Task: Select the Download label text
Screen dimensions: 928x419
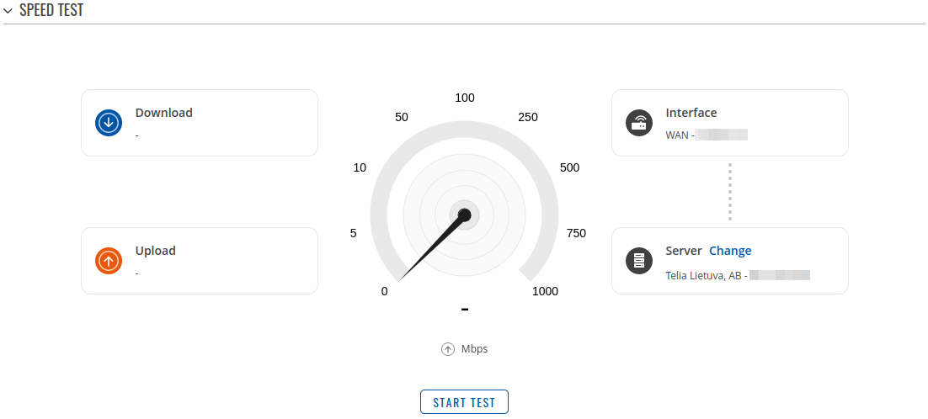Action: point(164,113)
